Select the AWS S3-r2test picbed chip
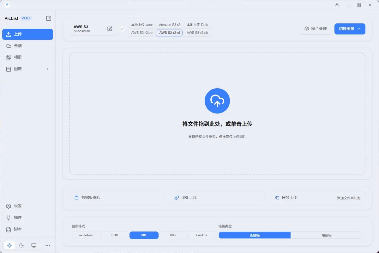Viewport: 379px width, 253px height. coord(142,33)
